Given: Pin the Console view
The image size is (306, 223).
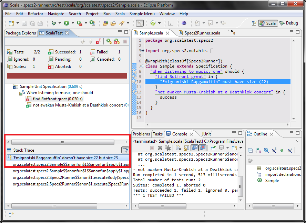Looking at the screenshot, I should (x=213, y=148).
